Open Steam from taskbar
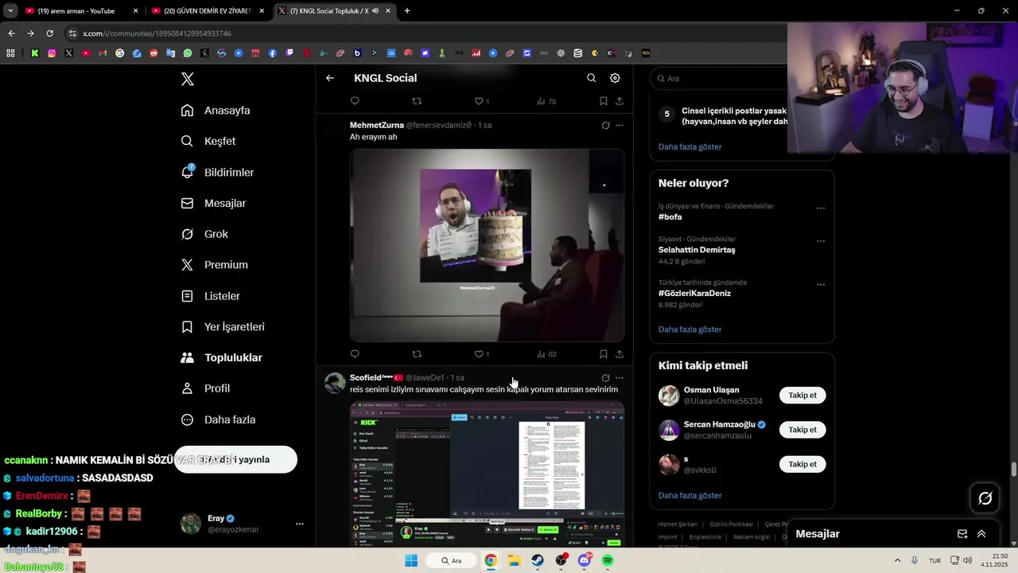Viewport: 1018px width, 573px height. pos(538,561)
